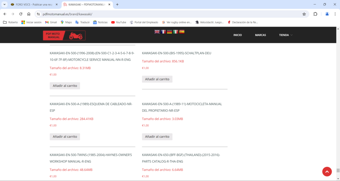
Task: Add EN-500-A manual del propietario to cart
Action: tap(157, 137)
